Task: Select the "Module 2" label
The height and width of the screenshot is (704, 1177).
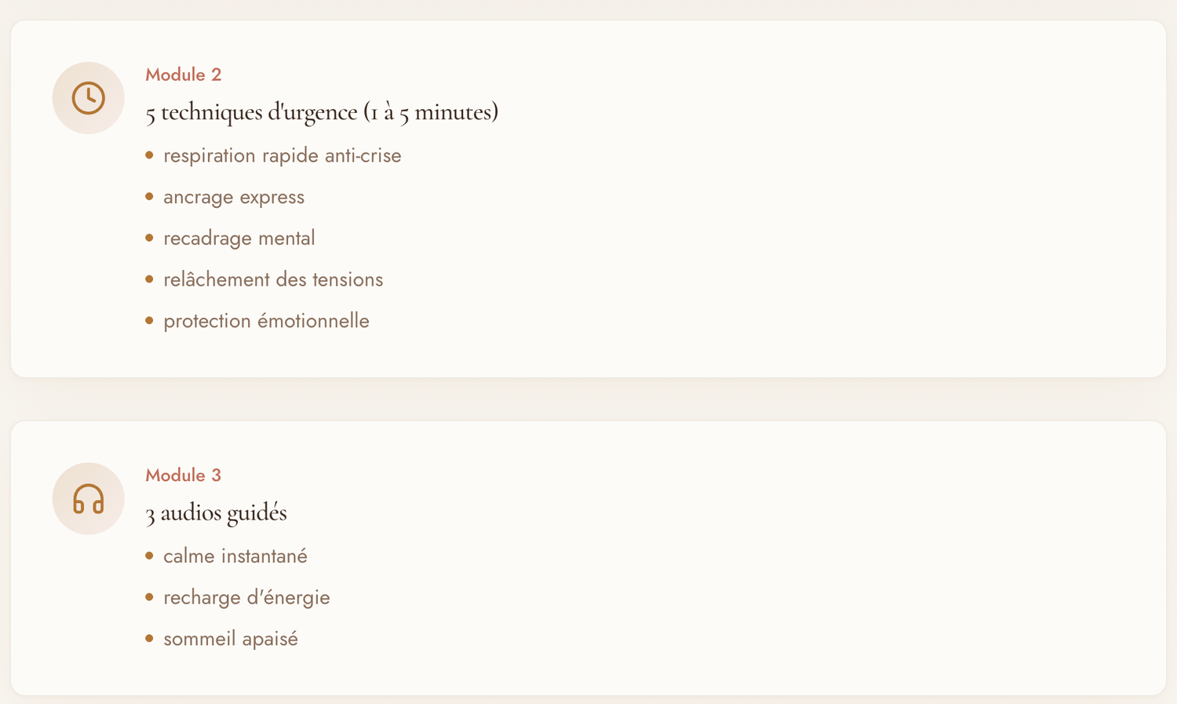Action: (x=184, y=75)
